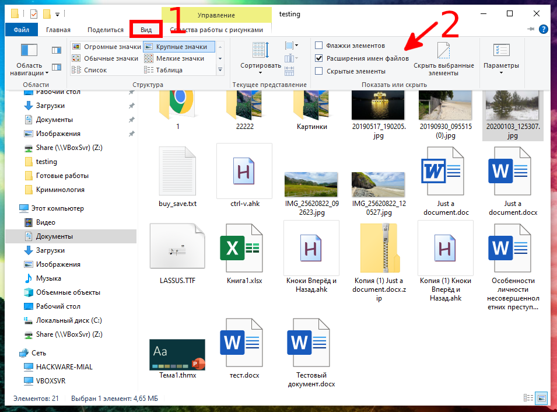Collapse the ribbon with the pin icon
This screenshot has width=557, height=412.
point(531,29)
